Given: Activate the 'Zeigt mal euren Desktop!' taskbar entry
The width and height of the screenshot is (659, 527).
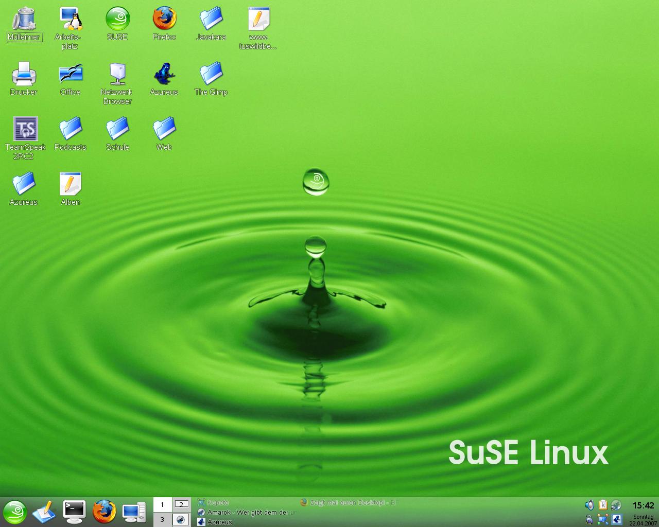Looking at the screenshot, I should click(x=350, y=503).
